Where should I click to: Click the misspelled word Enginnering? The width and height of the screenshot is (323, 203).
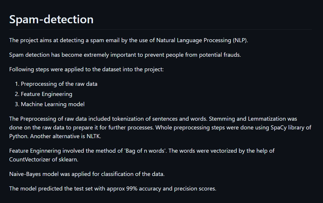[x=45, y=151]
